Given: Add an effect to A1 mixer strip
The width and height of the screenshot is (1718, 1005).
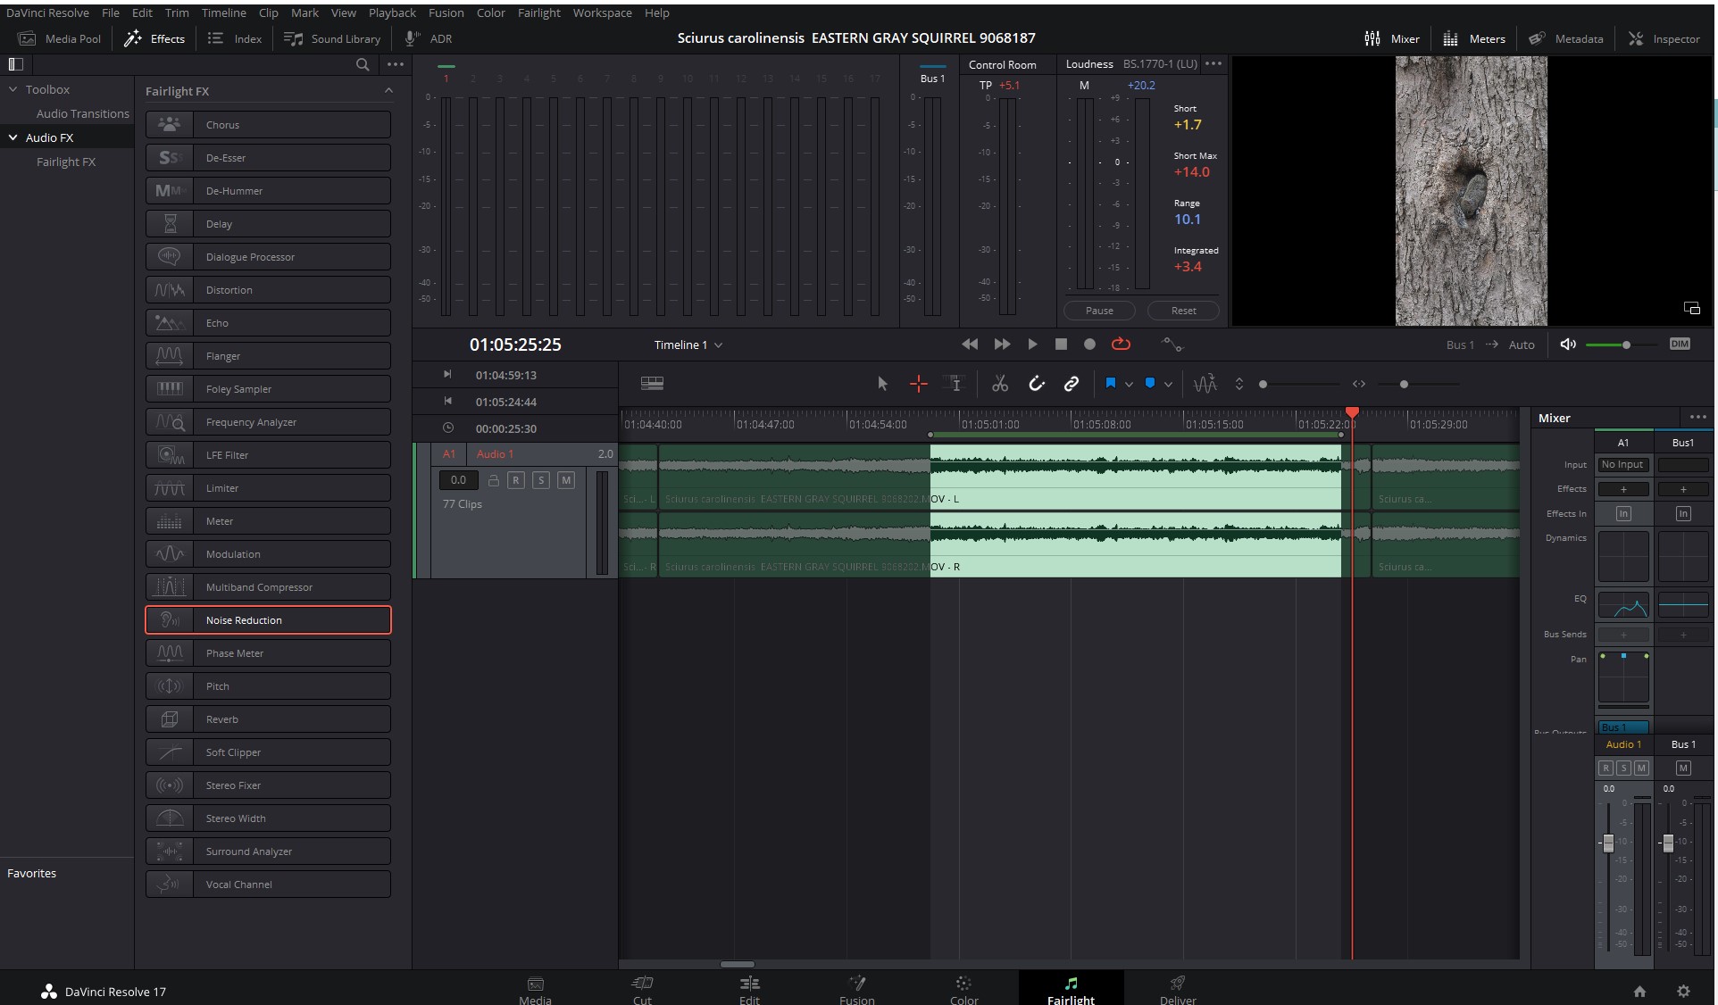Looking at the screenshot, I should [x=1623, y=489].
